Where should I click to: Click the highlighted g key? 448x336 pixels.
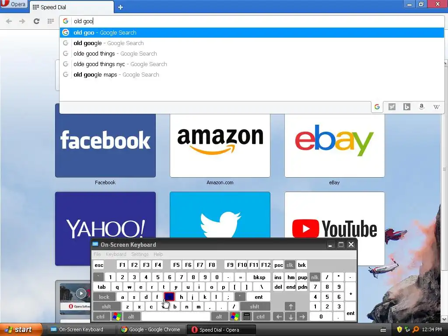(x=169, y=297)
